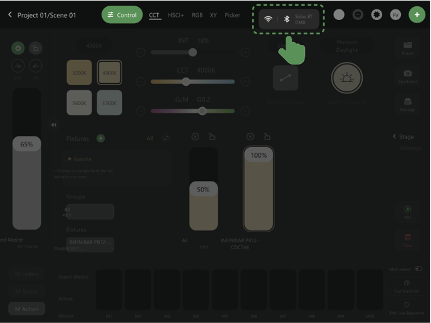
Task: Open Edit Cue Sequence
Action: point(407,308)
